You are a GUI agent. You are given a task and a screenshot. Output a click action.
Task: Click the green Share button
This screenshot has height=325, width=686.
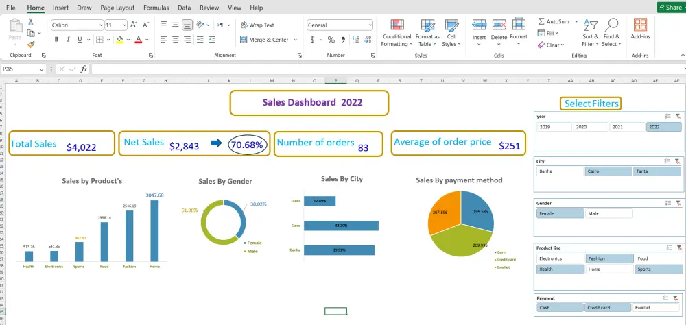click(671, 8)
